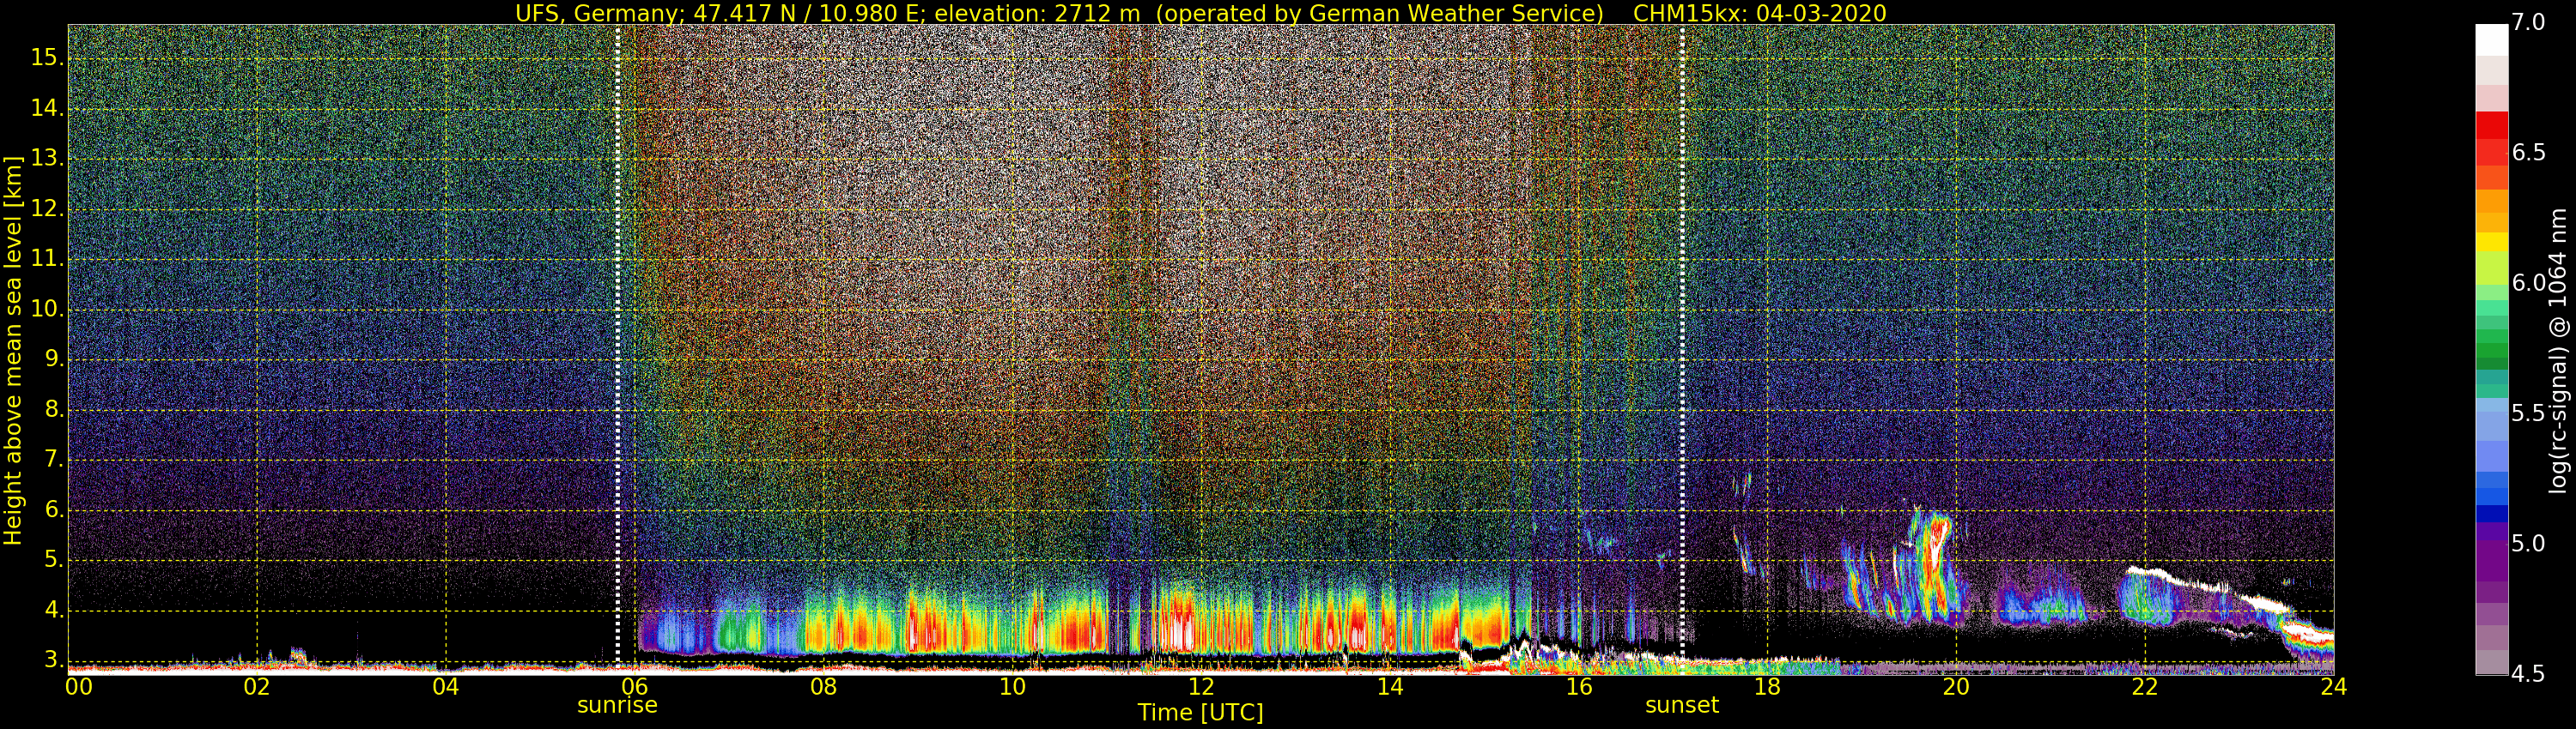The height and width of the screenshot is (729, 2576).
Task: Click the dark blue band near 5.0 on the colorbar
Action: pyautogui.click(x=2491, y=515)
